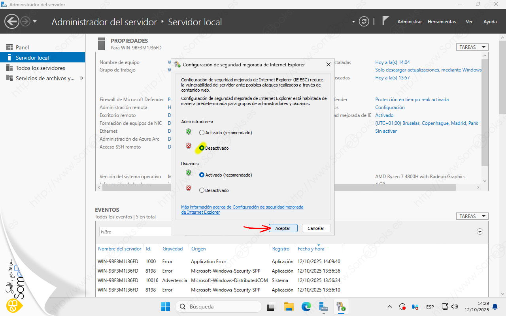Viewport: 506px width, 316px height.
Task: Open Microsoft Edge from taskbar
Action: [x=306, y=307]
